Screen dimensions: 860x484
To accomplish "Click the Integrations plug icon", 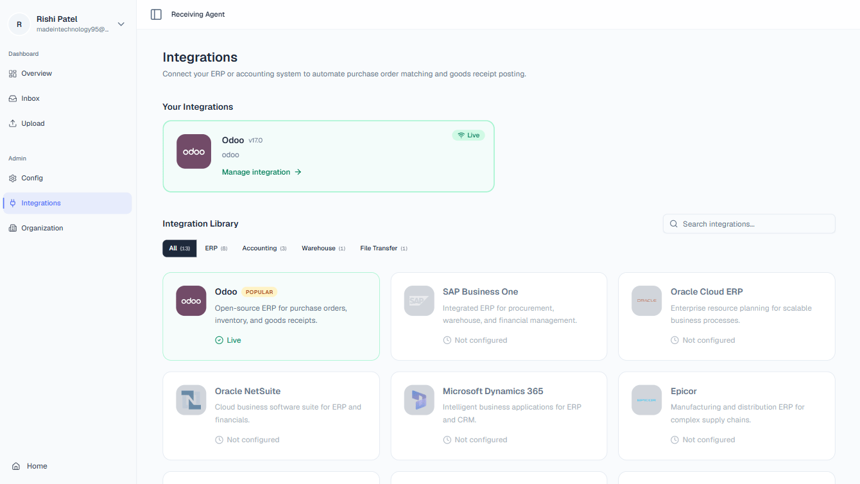I will 13,203.
